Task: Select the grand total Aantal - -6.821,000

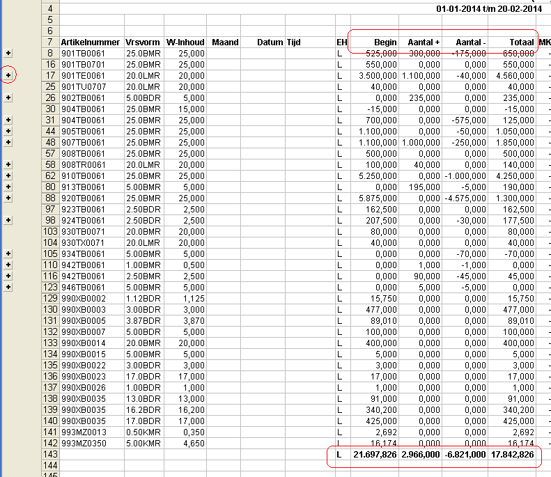Action: pyautogui.click(x=465, y=454)
